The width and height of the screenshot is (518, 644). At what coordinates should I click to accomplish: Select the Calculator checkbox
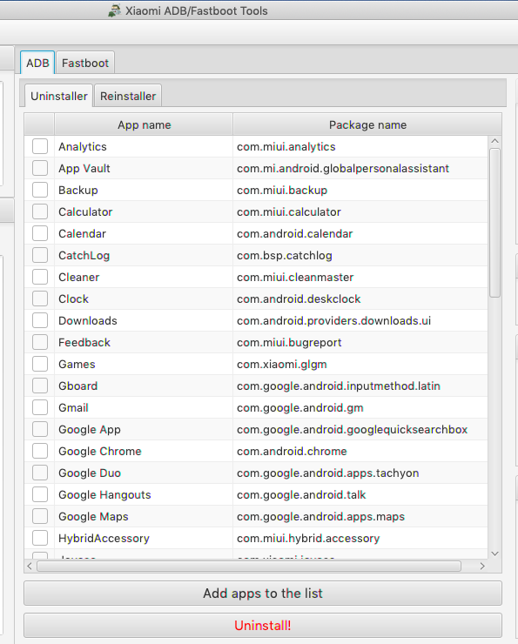pyautogui.click(x=40, y=211)
